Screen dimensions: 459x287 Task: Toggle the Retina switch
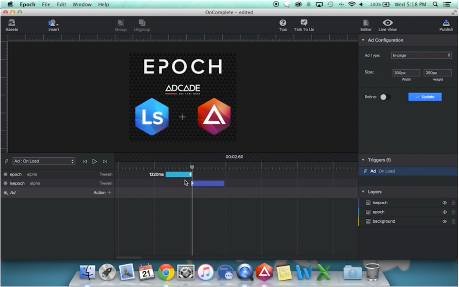pos(385,97)
